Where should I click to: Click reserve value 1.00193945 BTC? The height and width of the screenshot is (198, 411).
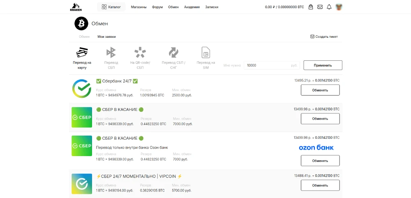point(152,95)
